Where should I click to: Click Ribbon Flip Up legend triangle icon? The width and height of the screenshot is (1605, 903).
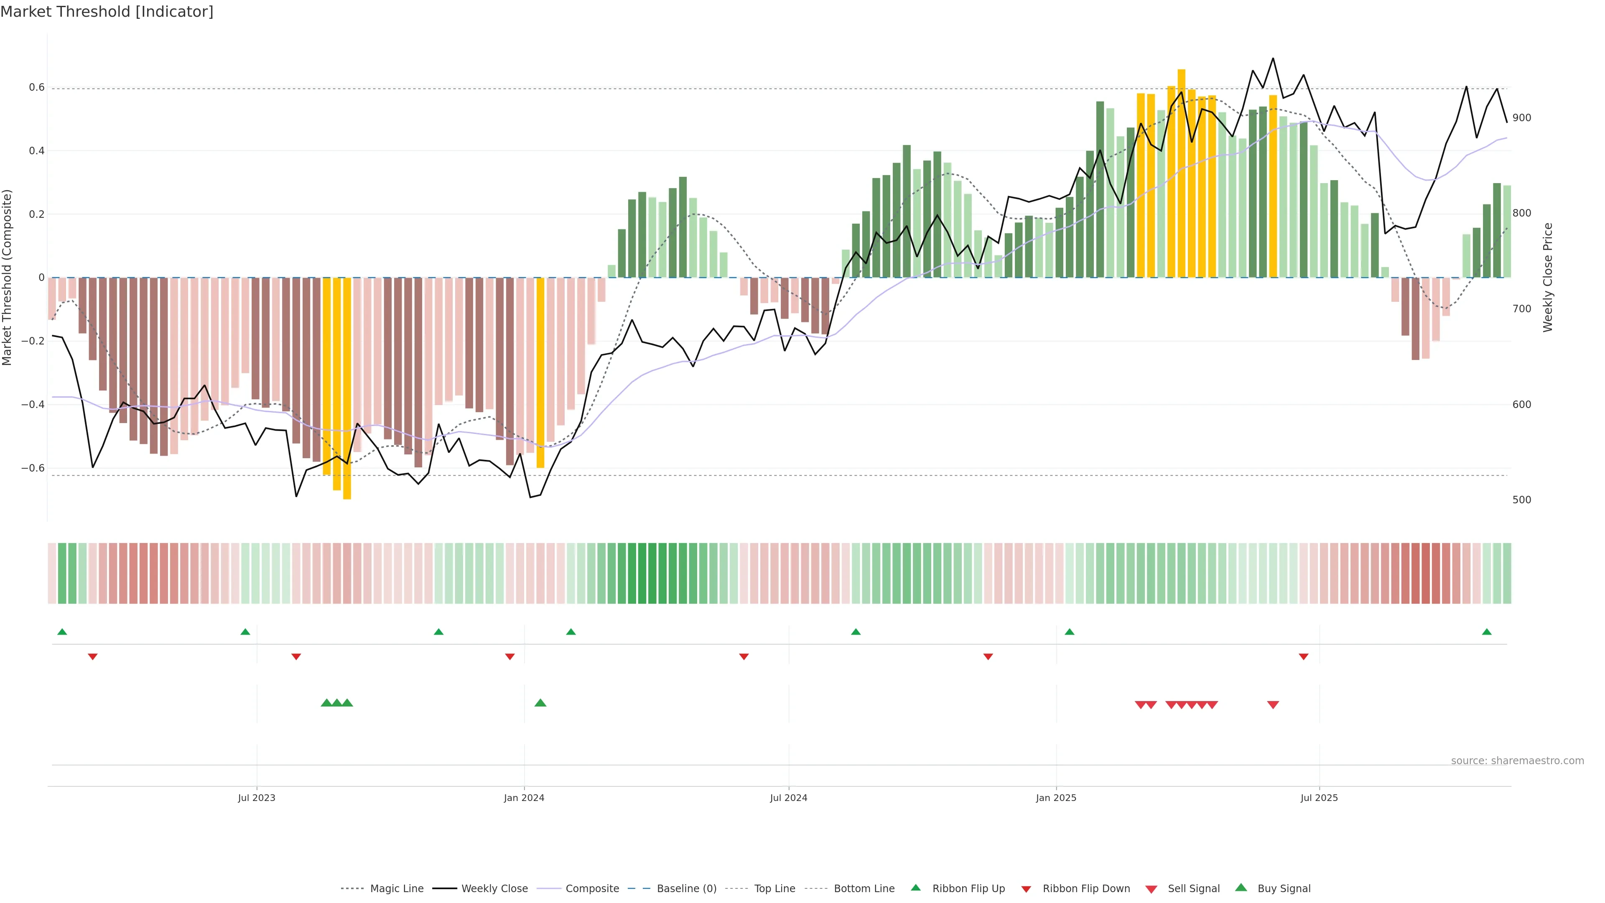tap(915, 888)
